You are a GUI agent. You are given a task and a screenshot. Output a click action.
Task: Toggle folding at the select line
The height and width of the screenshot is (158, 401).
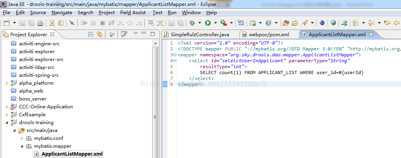pos(175,61)
